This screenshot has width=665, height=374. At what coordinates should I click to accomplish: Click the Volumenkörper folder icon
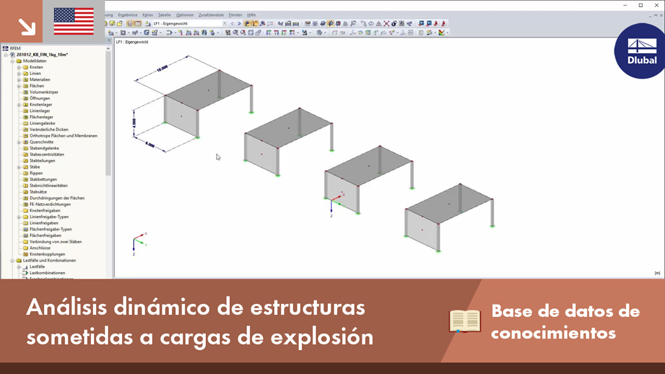point(25,92)
